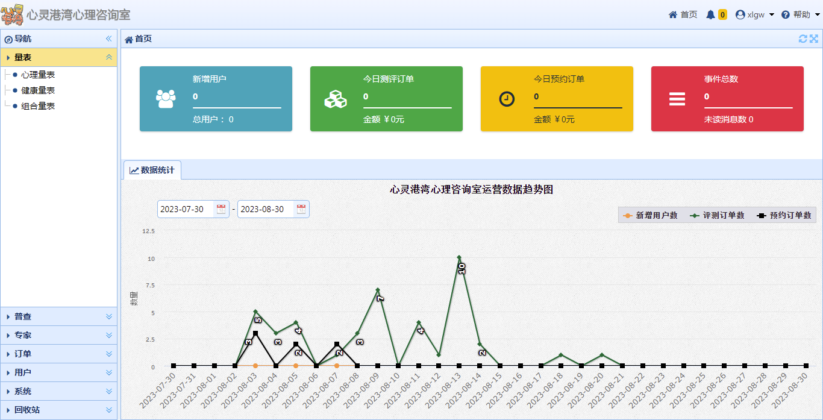Open 心理量表 in the navigation tree
Image resolution: width=823 pixels, height=420 pixels.
[x=38, y=75]
